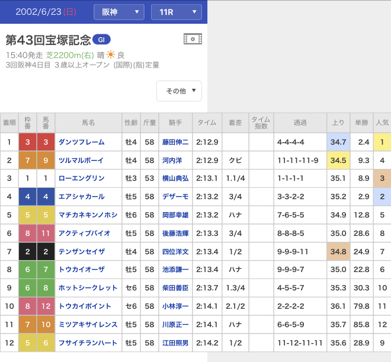
Task: Click 着差 cell クビ
Action: (235, 161)
